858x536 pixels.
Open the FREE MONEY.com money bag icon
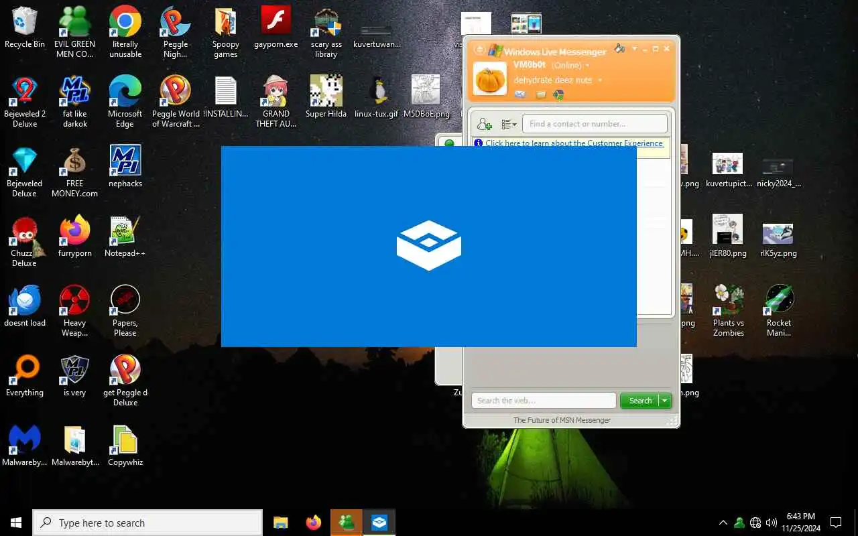click(75, 172)
